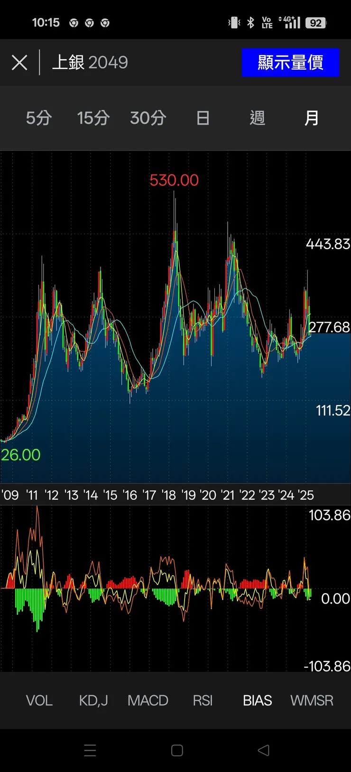Select the monthly 月 timeframe
This screenshot has width=351, height=772.
click(312, 118)
